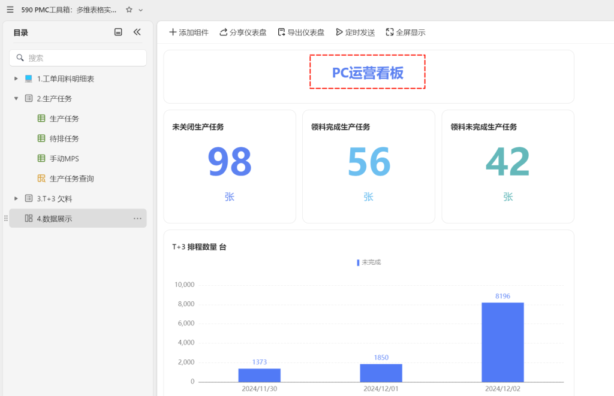Click 全屏显示 for fullscreen
Viewport: 614px width, 396px height.
406,32
